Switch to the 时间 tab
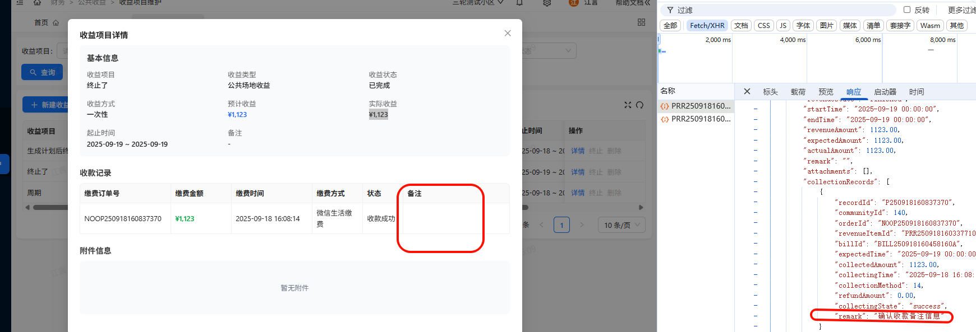This screenshot has height=332, width=976. coord(917,92)
